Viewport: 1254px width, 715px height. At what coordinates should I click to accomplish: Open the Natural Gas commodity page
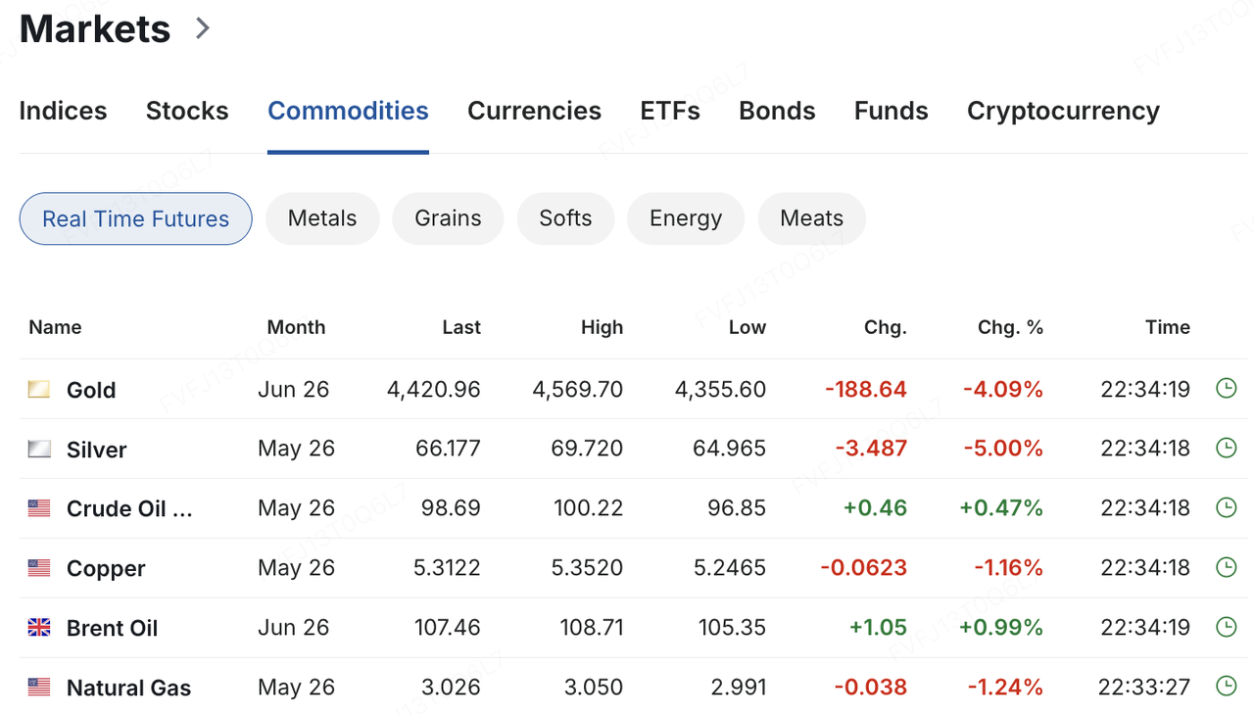tap(128, 689)
